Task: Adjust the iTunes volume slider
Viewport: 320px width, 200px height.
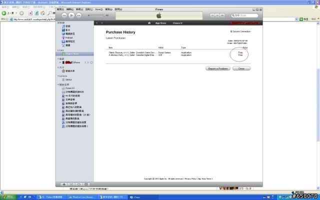Action: pos(97,15)
